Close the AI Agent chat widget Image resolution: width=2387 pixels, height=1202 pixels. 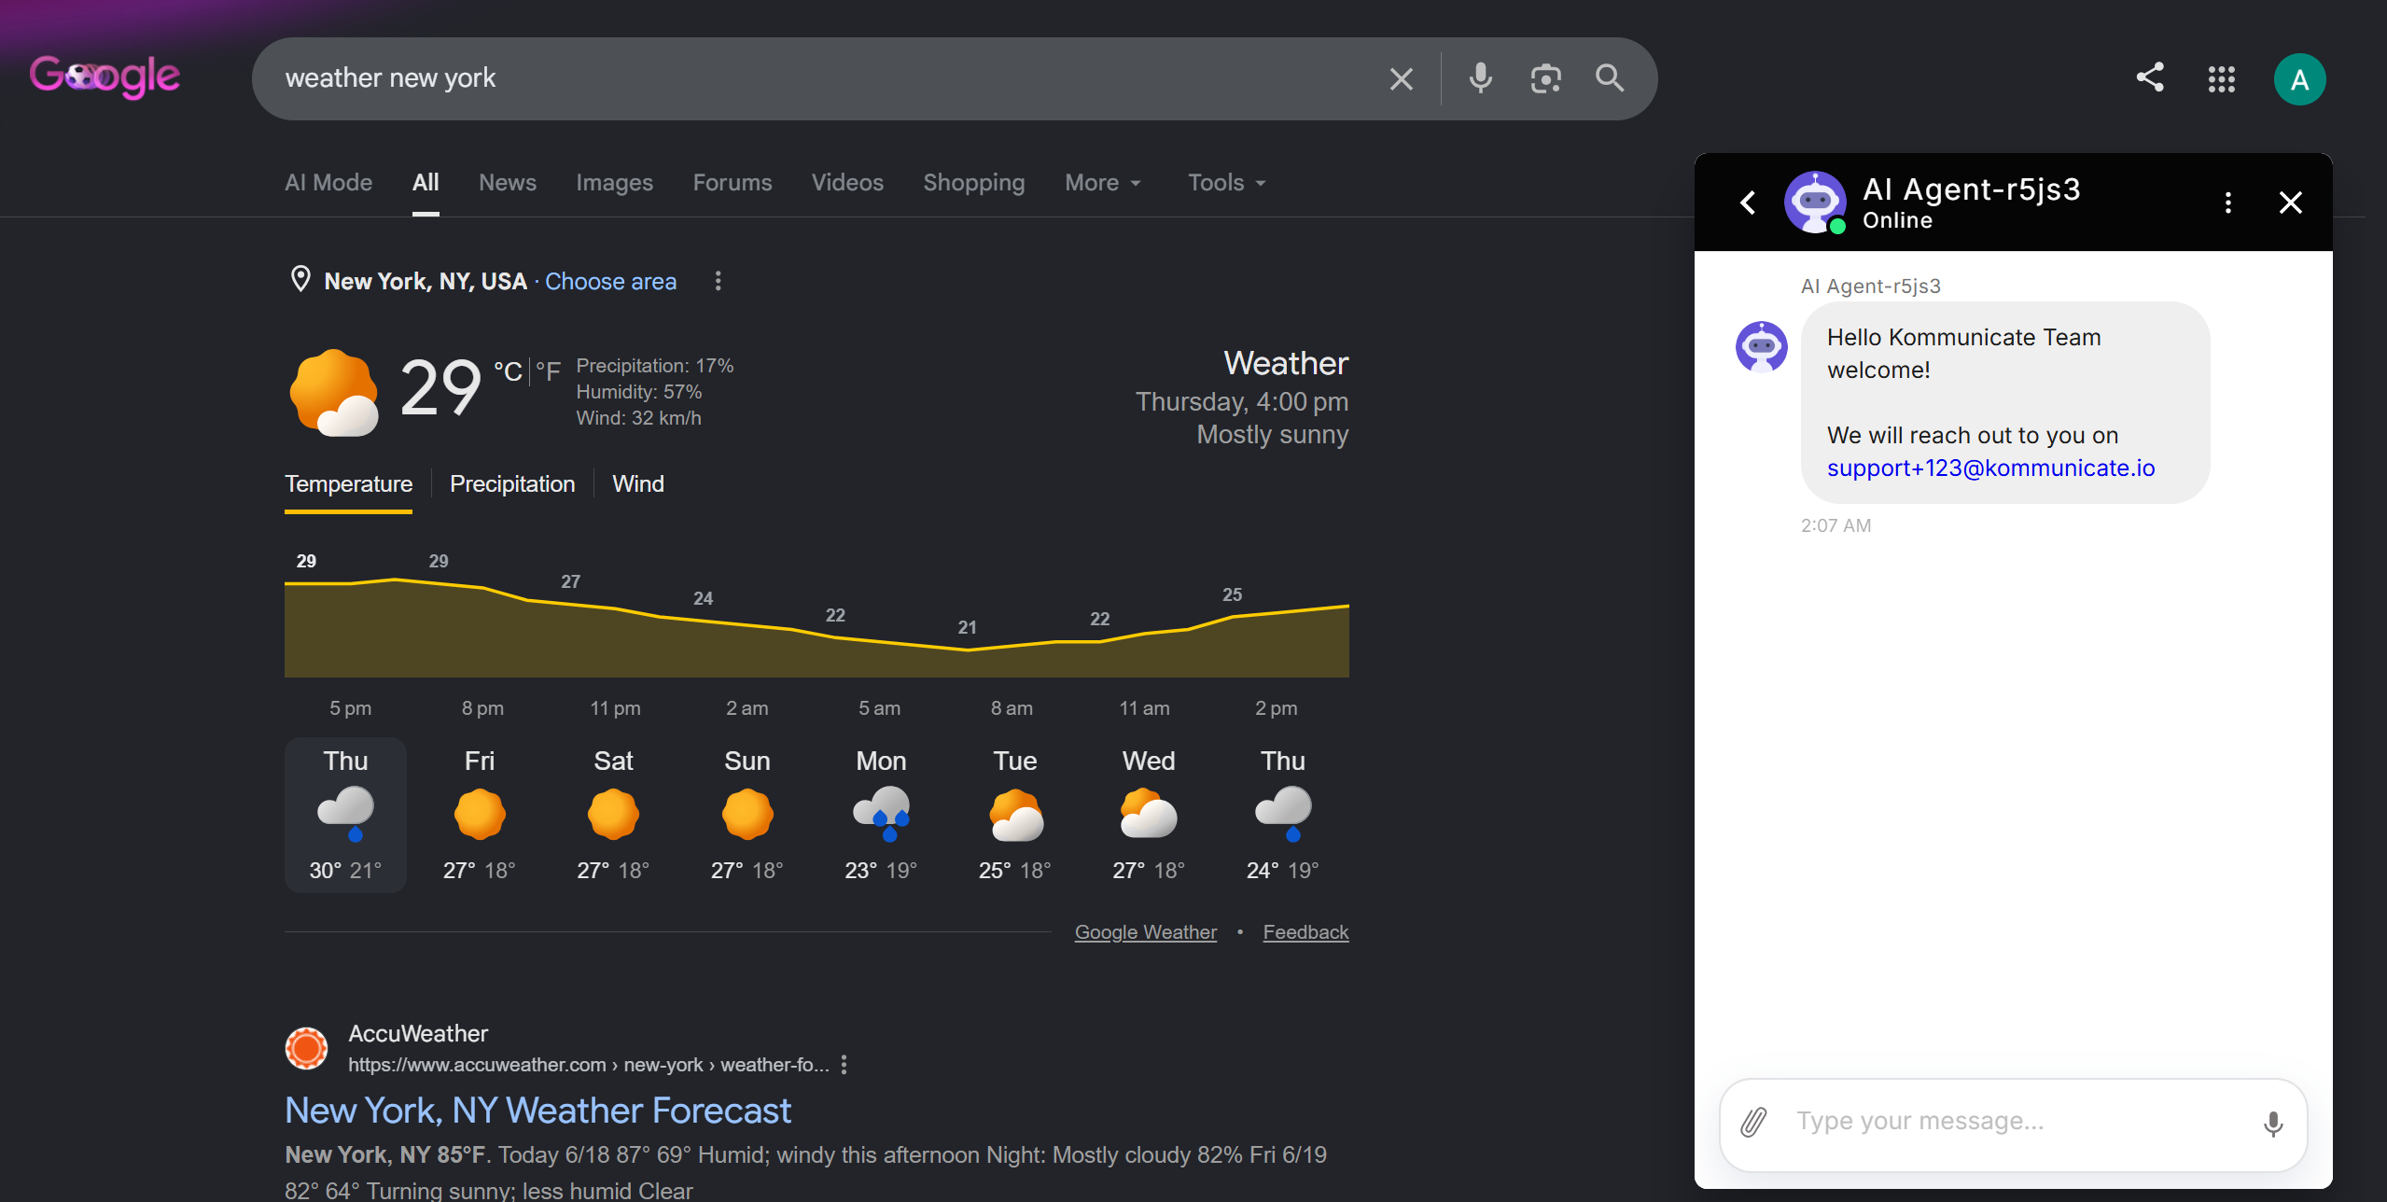pos(2290,203)
